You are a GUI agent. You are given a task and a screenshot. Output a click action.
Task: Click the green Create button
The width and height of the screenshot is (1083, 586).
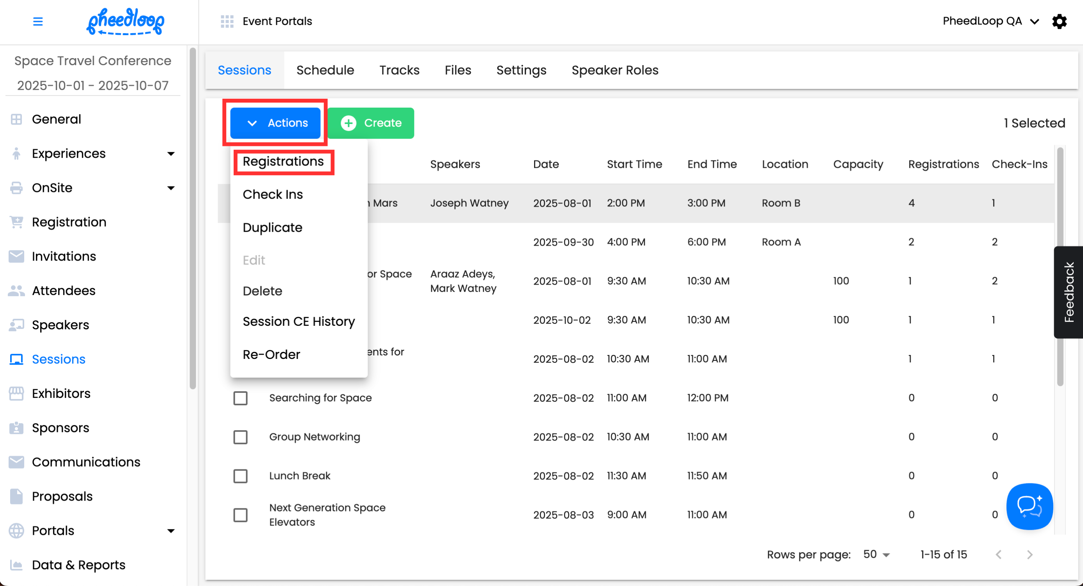[371, 123]
